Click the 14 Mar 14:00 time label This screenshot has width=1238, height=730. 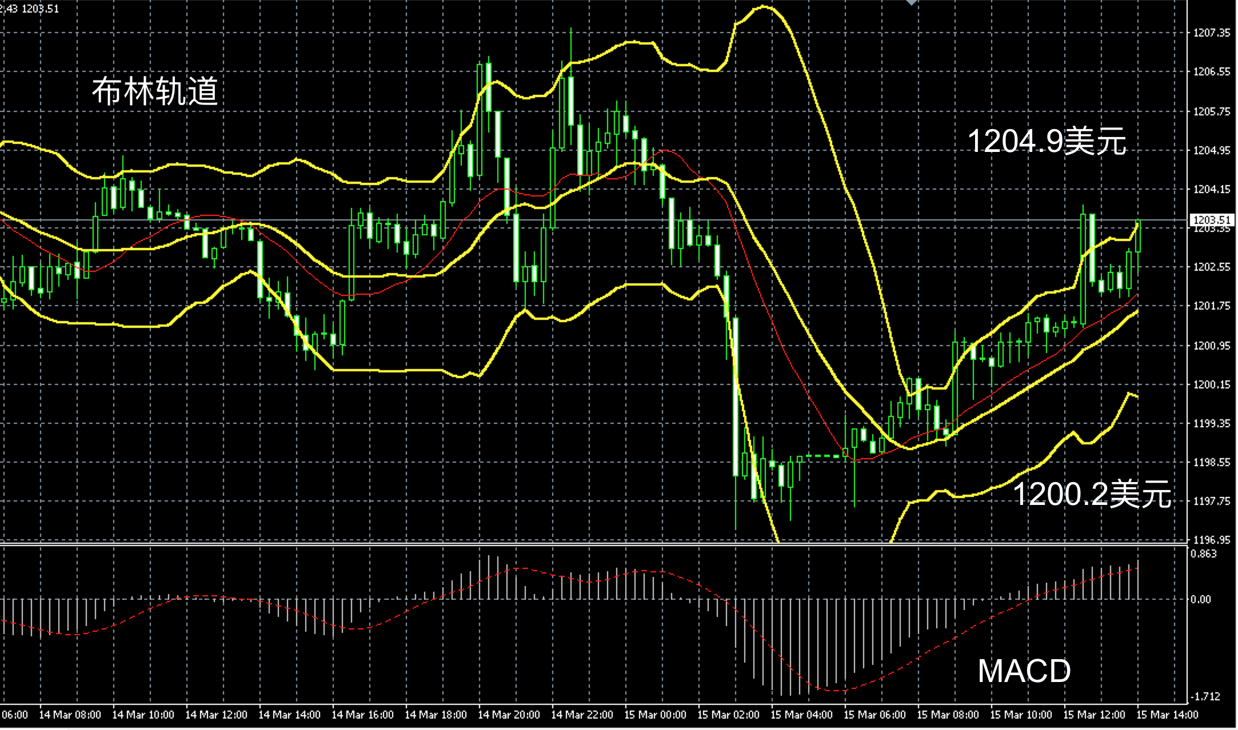click(x=289, y=715)
